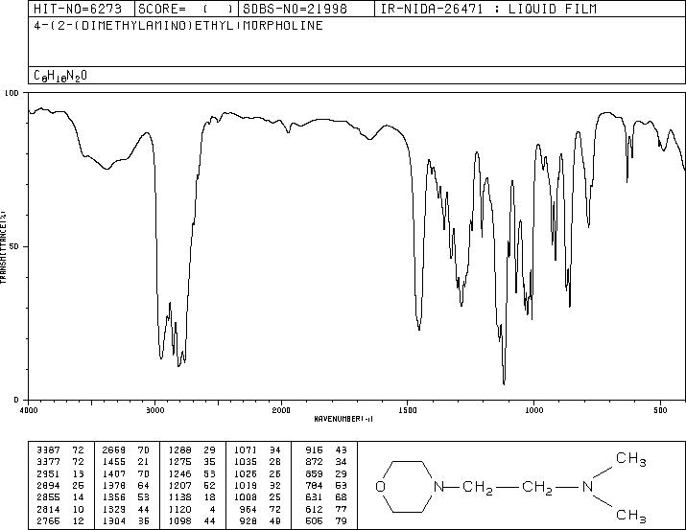Select peak value 1019 in table

pyautogui.click(x=246, y=486)
